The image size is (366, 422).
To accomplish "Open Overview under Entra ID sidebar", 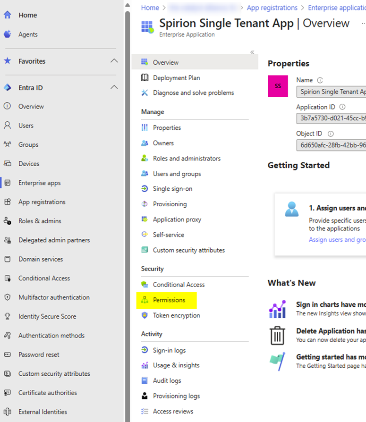I will [31, 107].
